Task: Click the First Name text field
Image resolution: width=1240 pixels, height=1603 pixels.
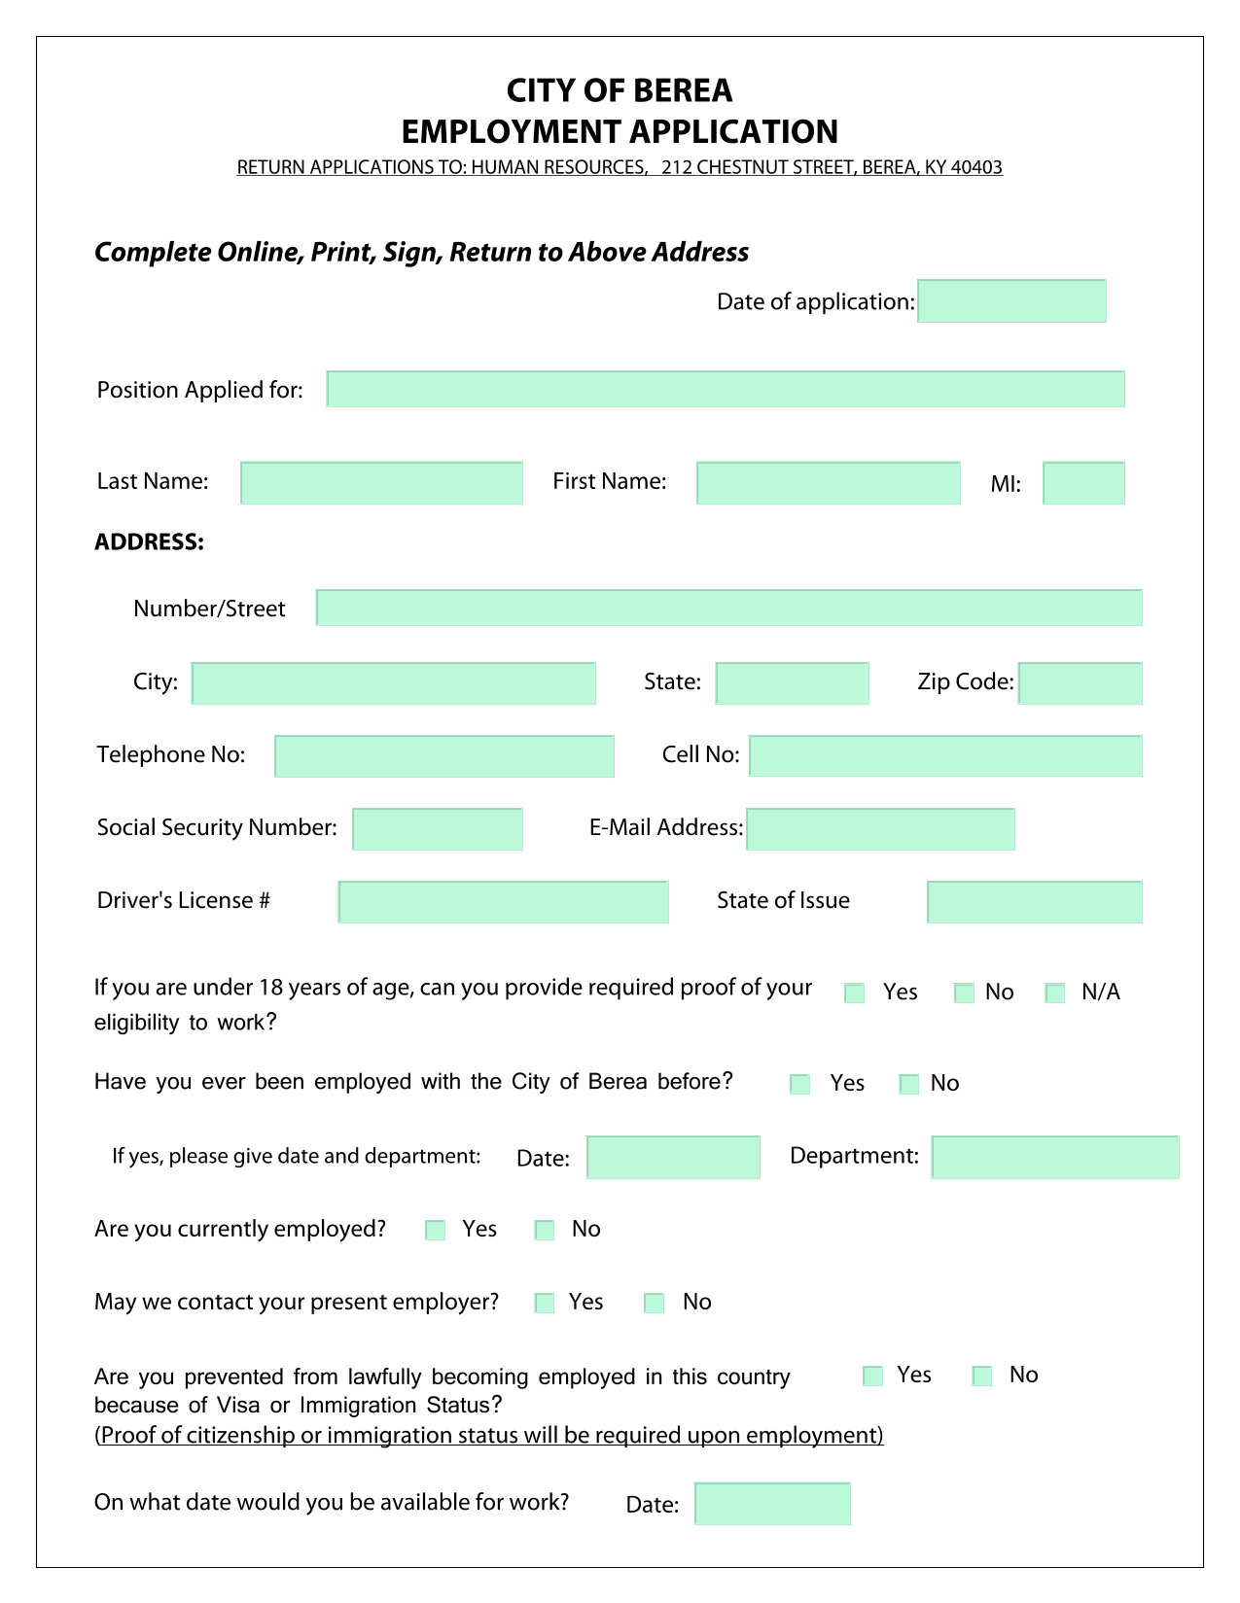Action: click(828, 483)
